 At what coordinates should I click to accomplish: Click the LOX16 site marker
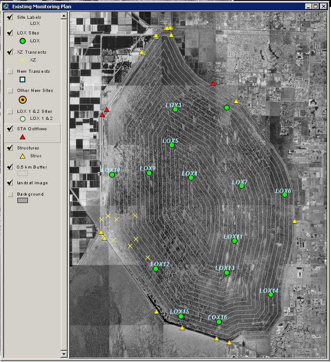(219, 322)
